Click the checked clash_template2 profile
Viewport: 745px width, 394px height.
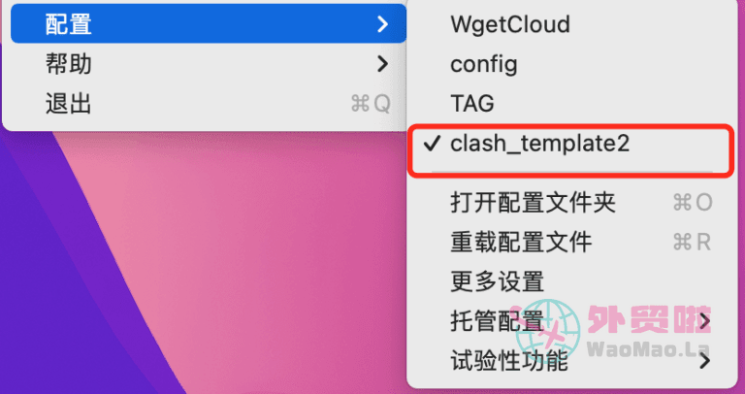coord(572,143)
